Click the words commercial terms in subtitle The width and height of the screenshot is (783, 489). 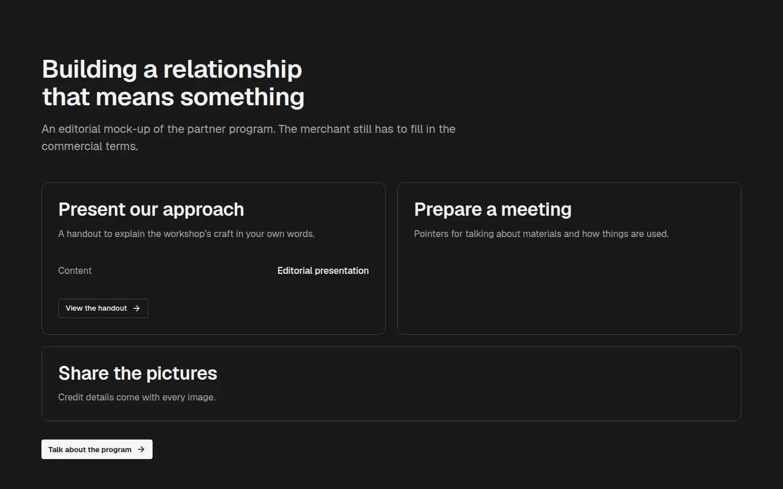pos(90,146)
